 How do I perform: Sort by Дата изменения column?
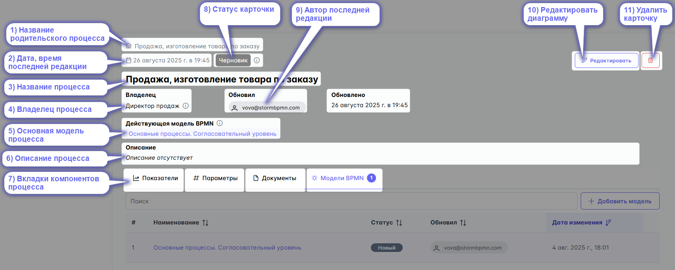(x=608, y=223)
